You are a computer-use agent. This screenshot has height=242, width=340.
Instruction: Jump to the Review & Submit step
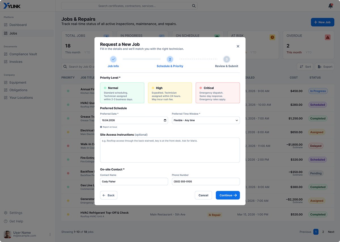[x=226, y=62]
